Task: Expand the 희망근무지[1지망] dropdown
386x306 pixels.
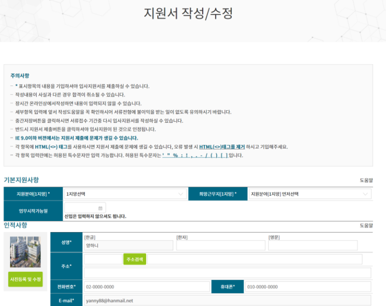Action: (x=309, y=194)
